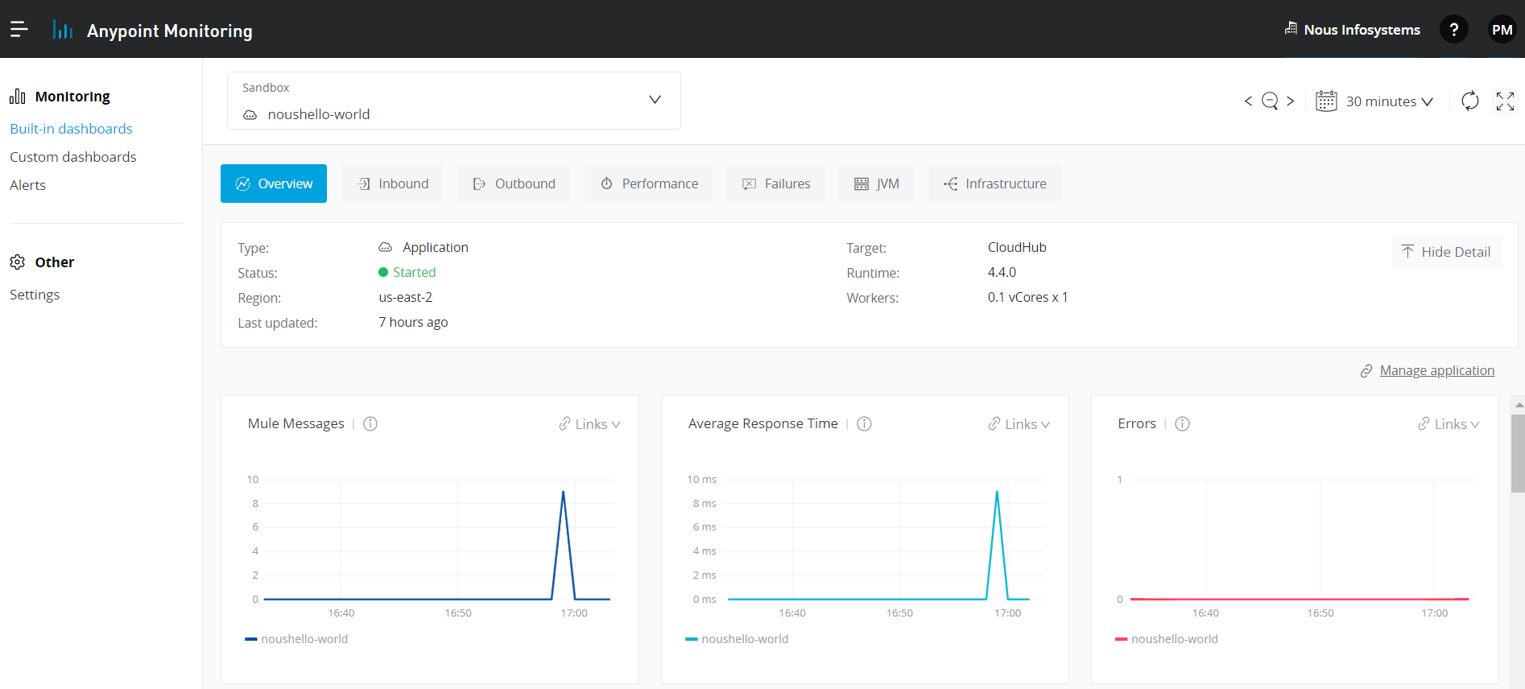Toggle noushello-world legend under Errors
The height and width of the screenshot is (689, 1525).
tap(1167, 639)
